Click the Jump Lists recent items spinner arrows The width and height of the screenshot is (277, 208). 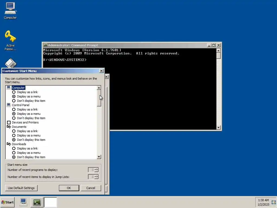click(x=97, y=177)
